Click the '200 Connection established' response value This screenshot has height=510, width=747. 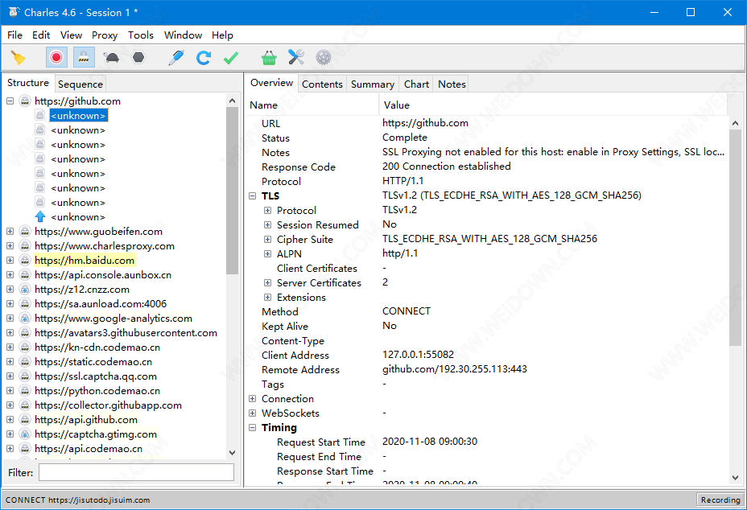447,167
